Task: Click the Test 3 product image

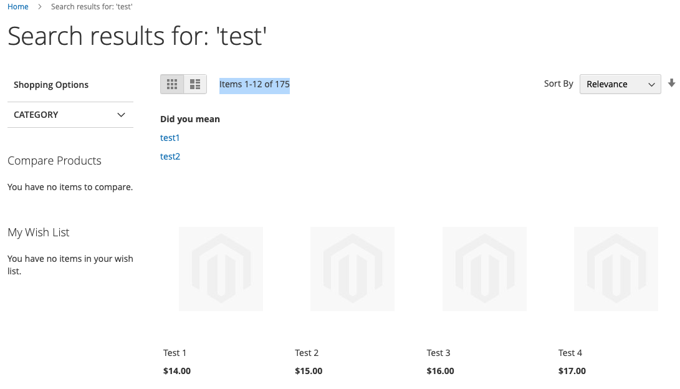Action: pyautogui.click(x=484, y=269)
